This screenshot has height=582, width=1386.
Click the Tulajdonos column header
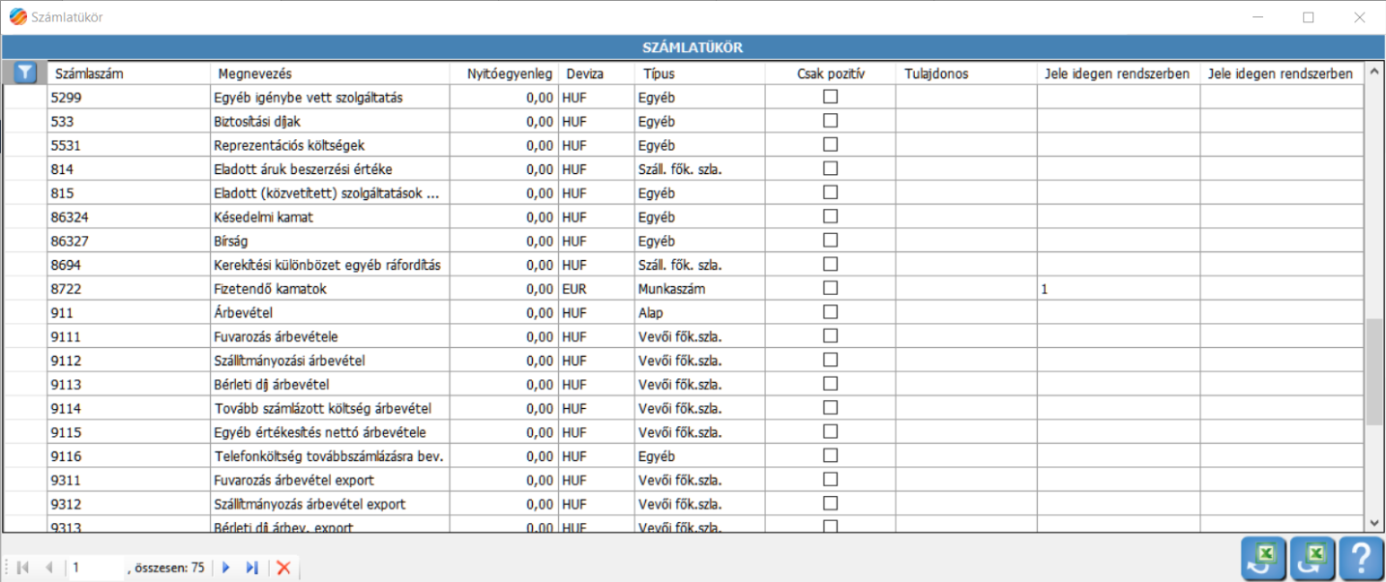point(966,73)
